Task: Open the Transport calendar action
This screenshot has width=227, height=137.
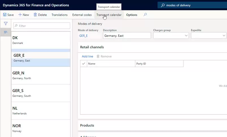Action: (109, 15)
